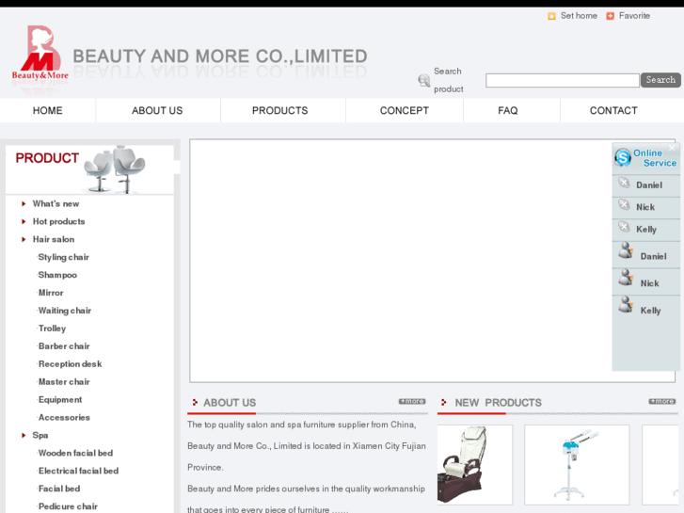Navigate to the CONTACT page
The image size is (684, 513).
point(613,110)
